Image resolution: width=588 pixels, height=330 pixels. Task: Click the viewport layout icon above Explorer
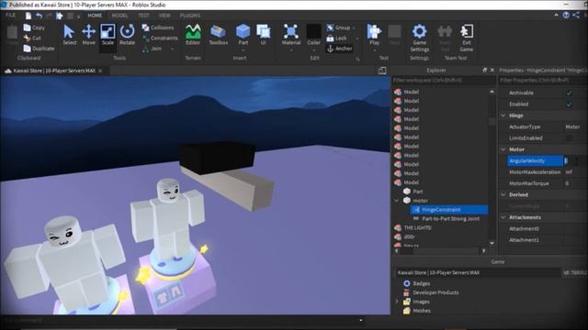(x=382, y=71)
